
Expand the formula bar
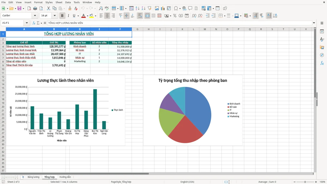point(314,23)
